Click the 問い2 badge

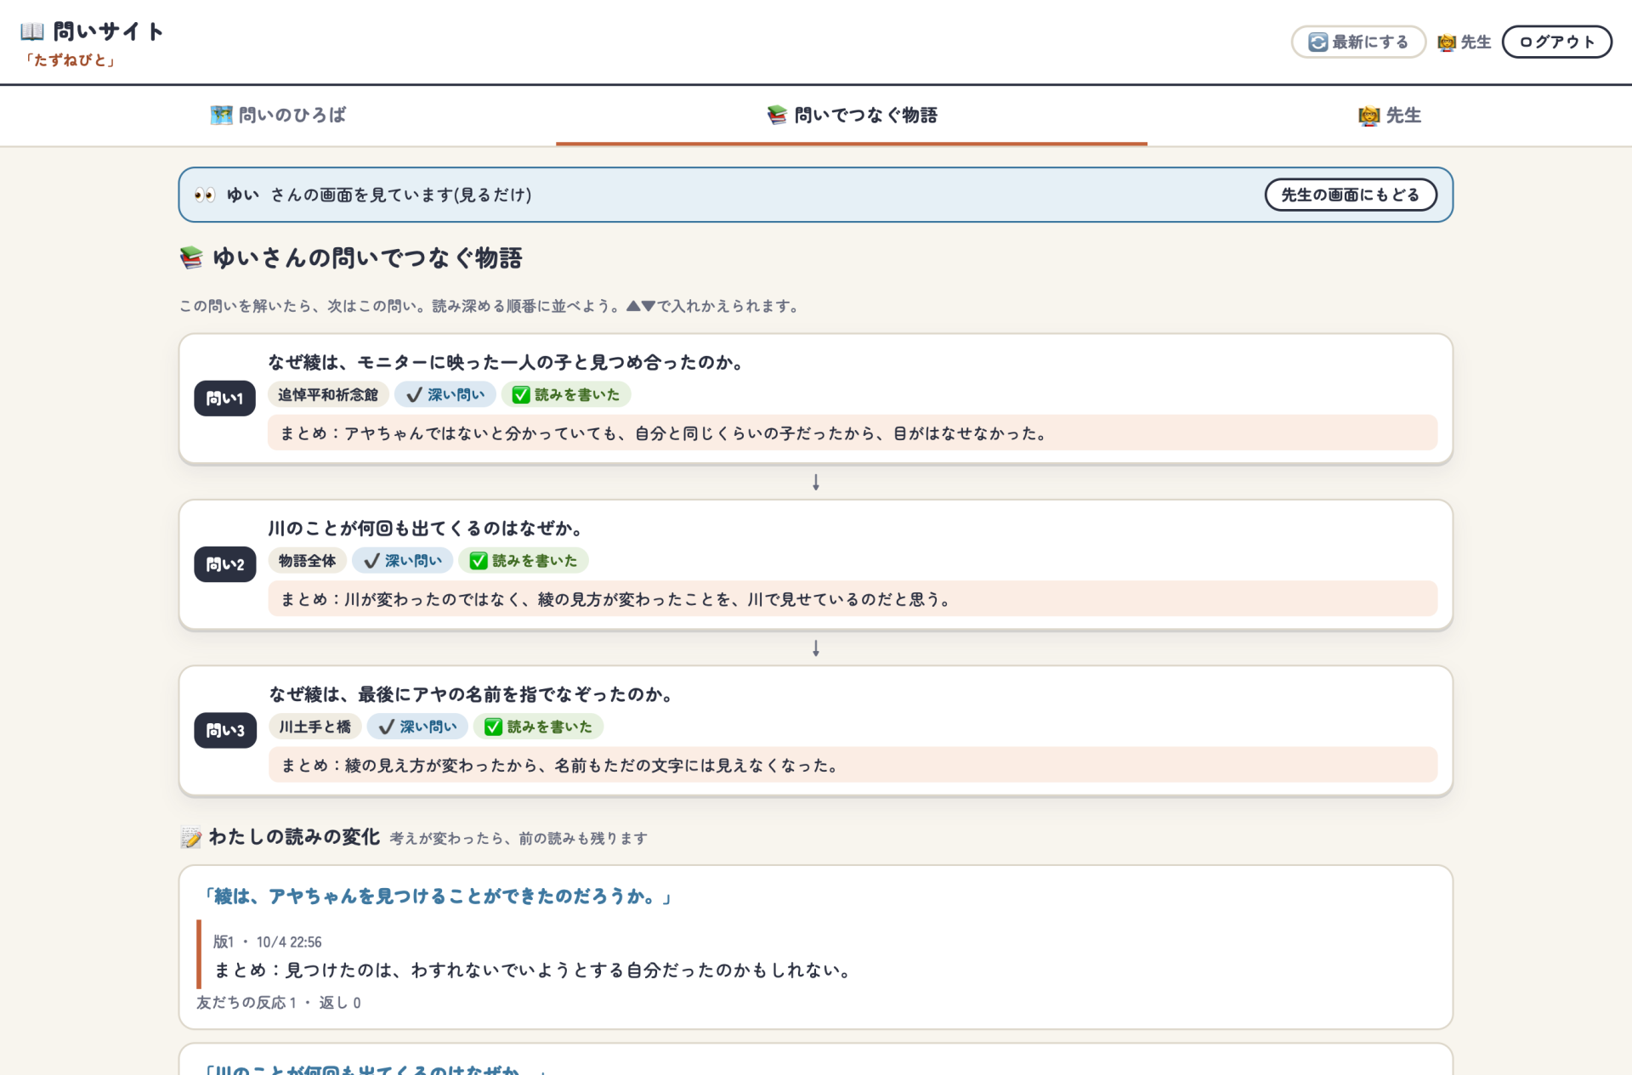[x=224, y=564]
